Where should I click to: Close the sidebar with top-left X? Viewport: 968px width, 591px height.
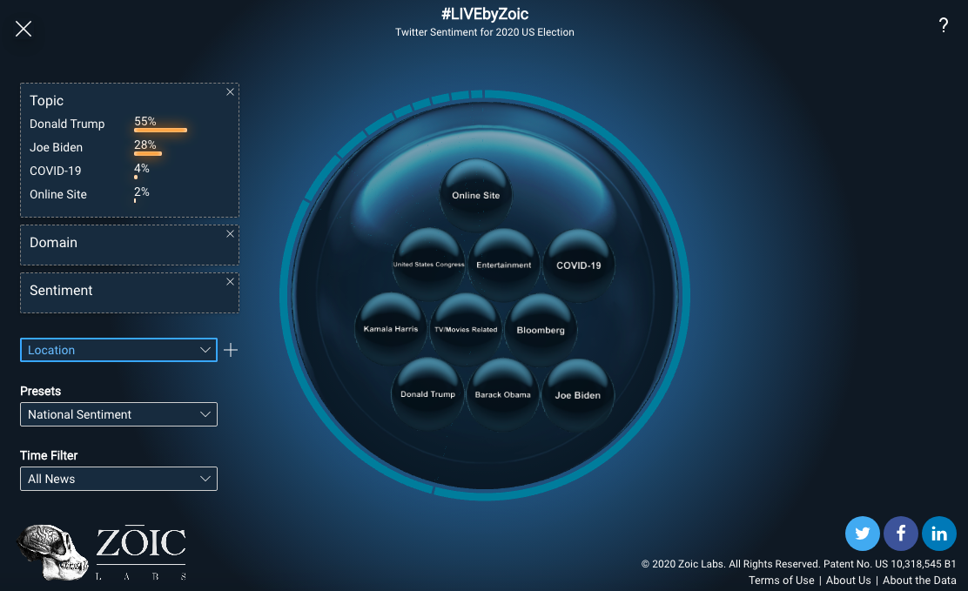(x=24, y=29)
